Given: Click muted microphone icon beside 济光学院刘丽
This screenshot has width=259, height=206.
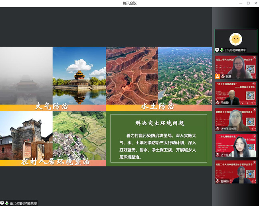Looking at the screenshot, I should point(217,129).
